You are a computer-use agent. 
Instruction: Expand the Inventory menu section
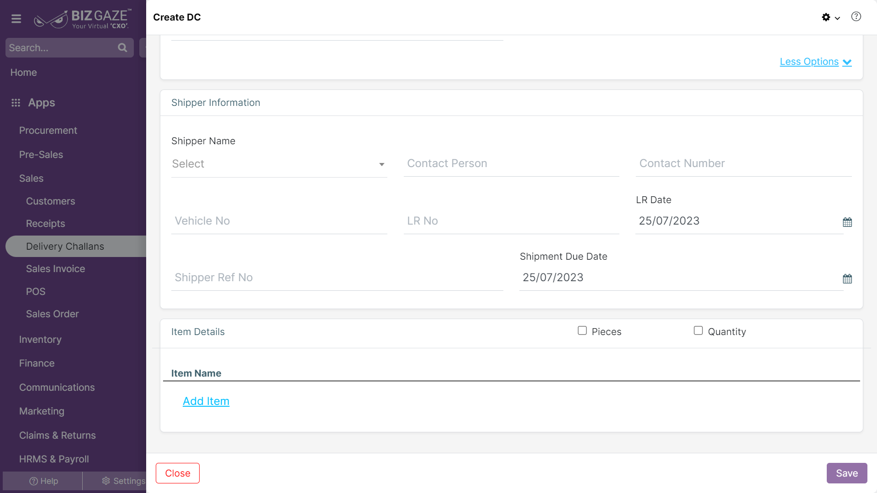coord(40,340)
